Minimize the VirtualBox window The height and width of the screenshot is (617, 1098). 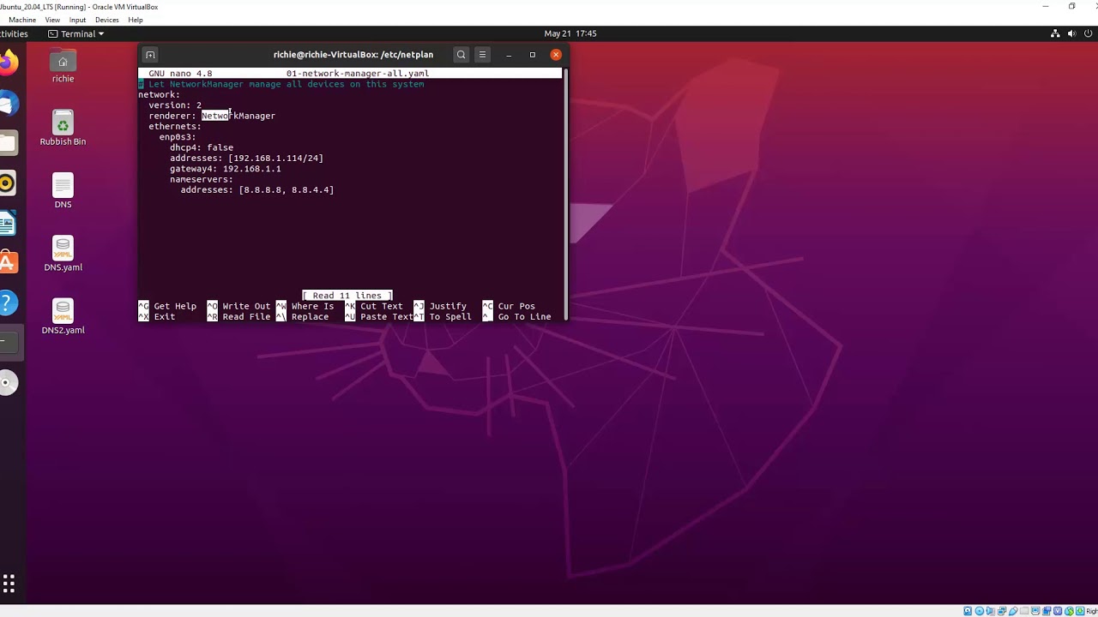1045,7
